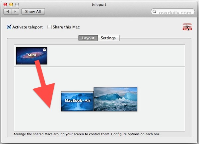Click the yellow minimize window button
199x144 pixels.
click(11, 4)
